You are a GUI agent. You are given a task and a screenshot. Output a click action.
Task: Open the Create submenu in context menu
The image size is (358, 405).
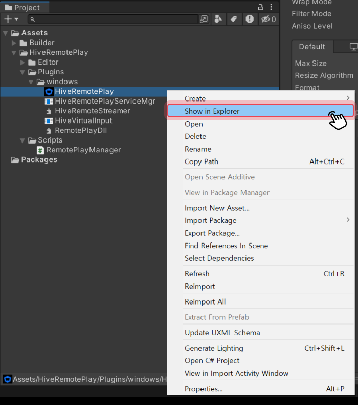tap(195, 98)
